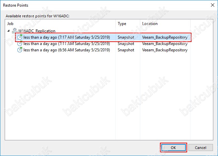Click restore point icon for 6:56 AM
218x156 pixels.
click(20, 50)
